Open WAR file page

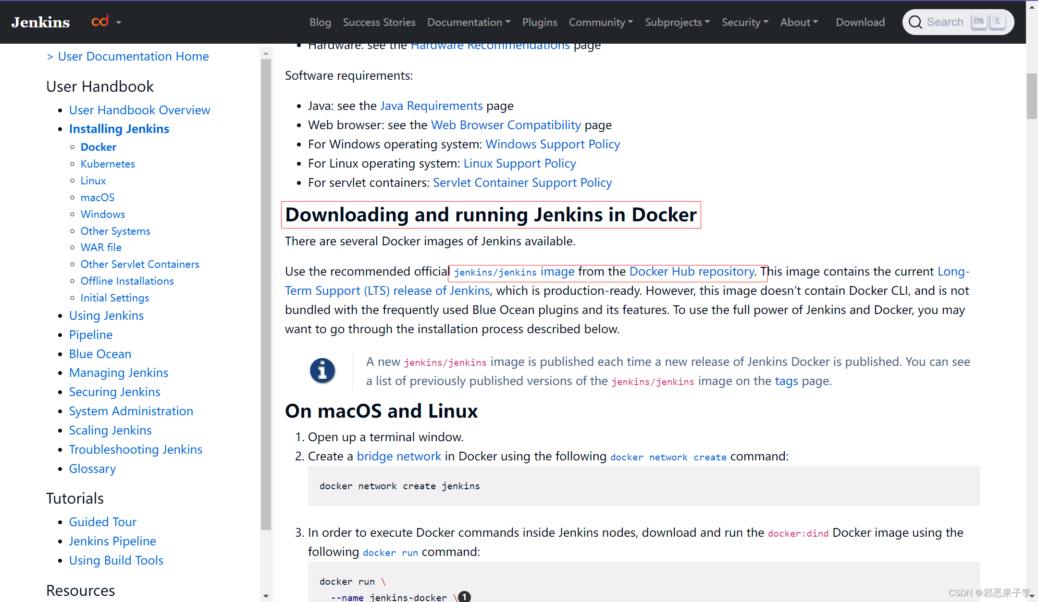pyautogui.click(x=101, y=247)
